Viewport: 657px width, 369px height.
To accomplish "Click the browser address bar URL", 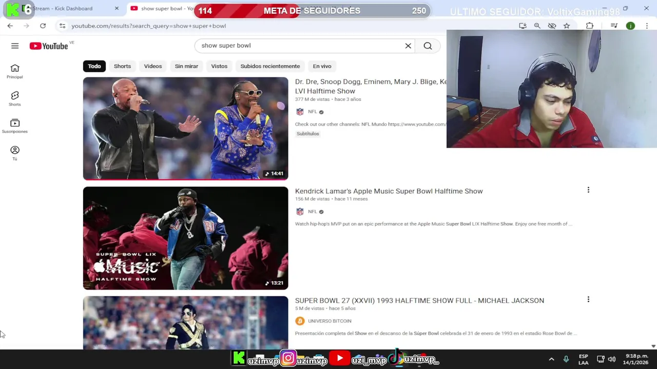I will point(148,26).
